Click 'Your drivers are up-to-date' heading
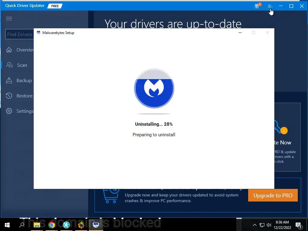 tap(173, 23)
